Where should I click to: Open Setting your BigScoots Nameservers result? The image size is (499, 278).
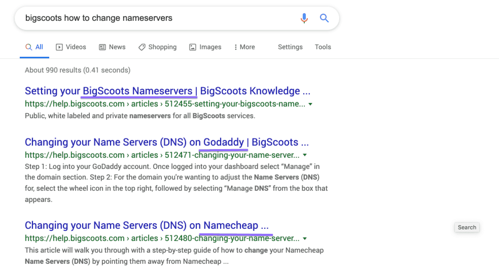[x=167, y=91]
